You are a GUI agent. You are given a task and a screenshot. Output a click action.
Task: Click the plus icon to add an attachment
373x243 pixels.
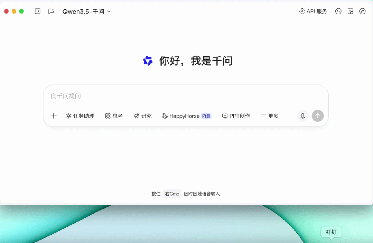click(x=54, y=116)
